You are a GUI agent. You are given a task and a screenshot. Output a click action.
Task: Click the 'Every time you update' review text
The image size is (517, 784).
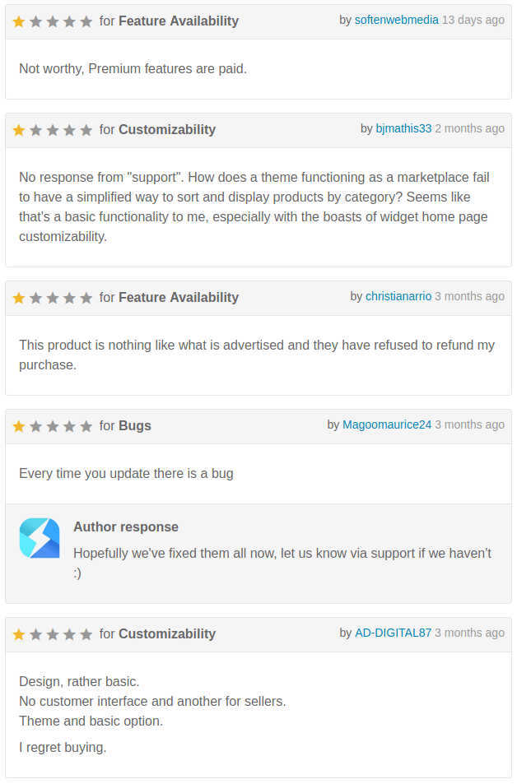pyautogui.click(x=126, y=474)
